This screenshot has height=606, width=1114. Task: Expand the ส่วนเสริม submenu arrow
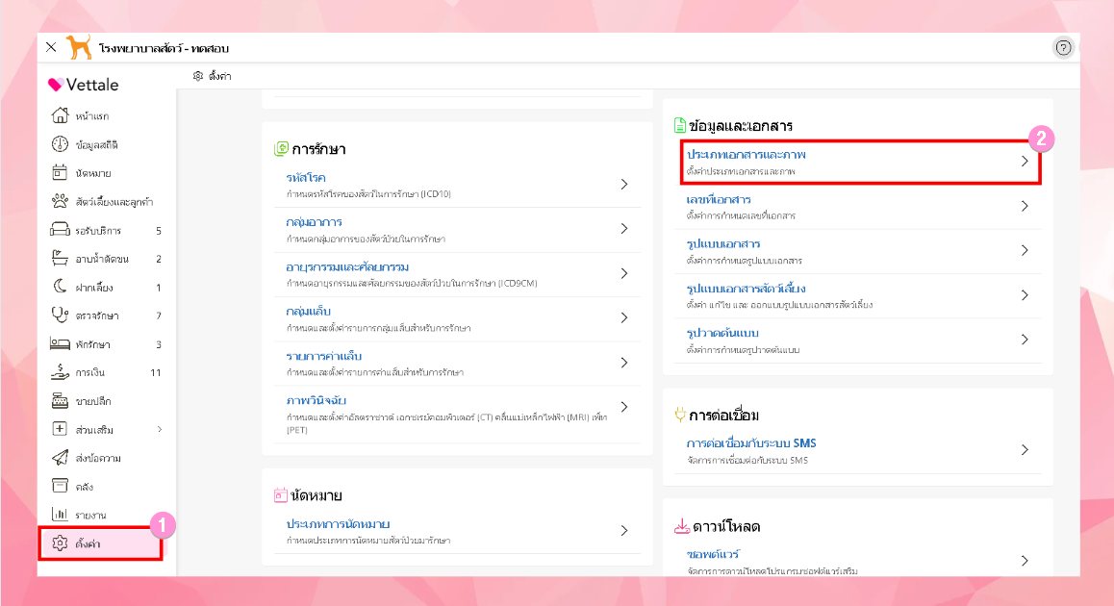point(160,429)
